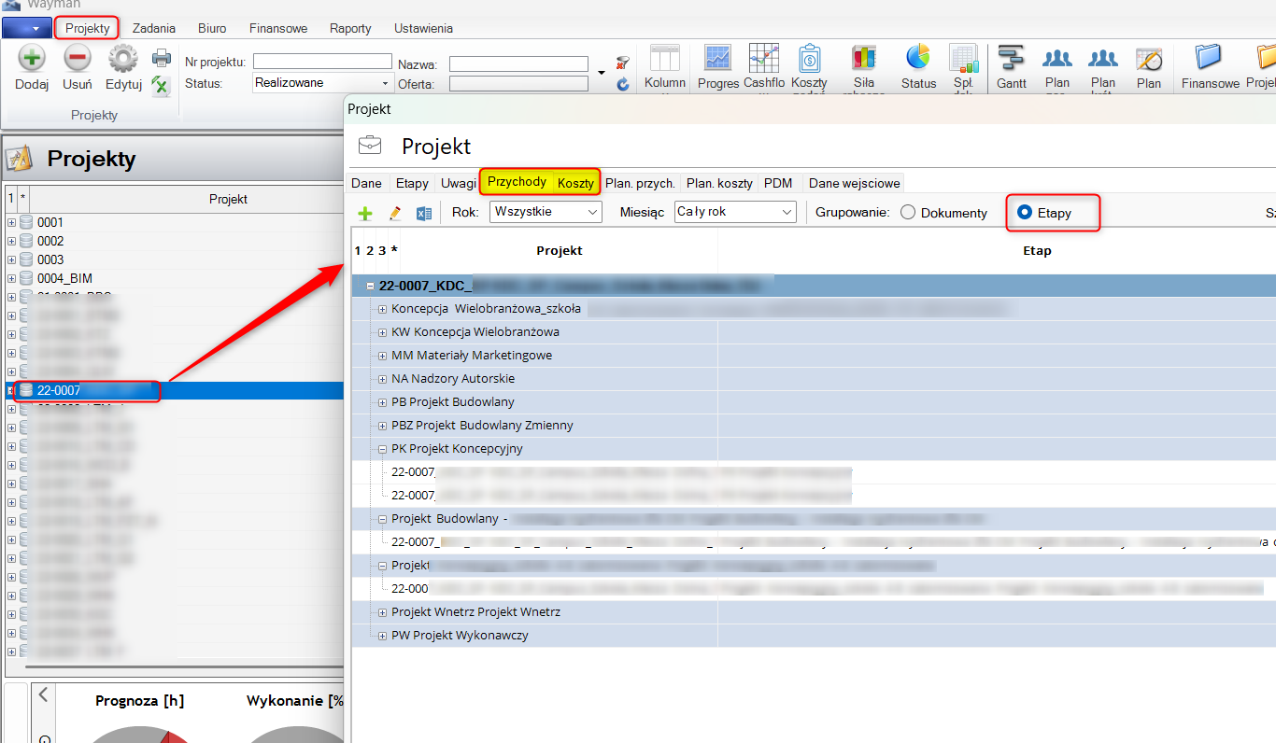The image size is (1276, 743).
Task: Open the blue application menu button
Action: [26, 29]
